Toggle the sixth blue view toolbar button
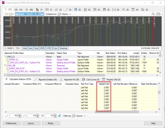Viewport: 165px width, 128px height. 38,14
